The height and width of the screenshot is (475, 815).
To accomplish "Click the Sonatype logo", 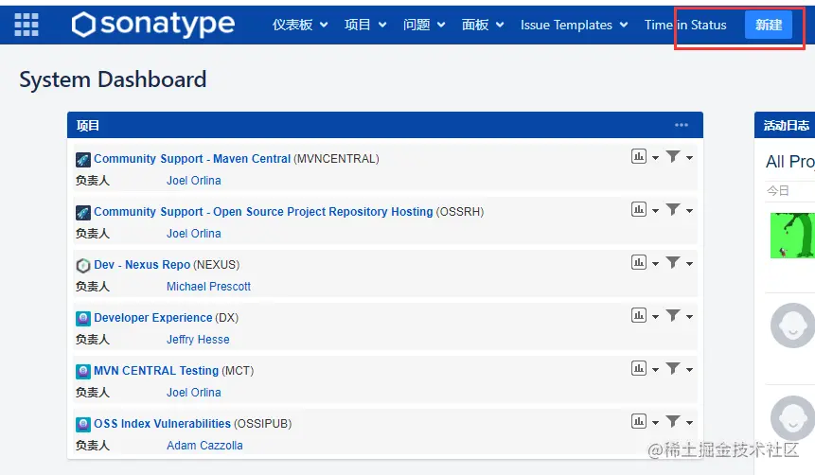I will click(x=152, y=25).
